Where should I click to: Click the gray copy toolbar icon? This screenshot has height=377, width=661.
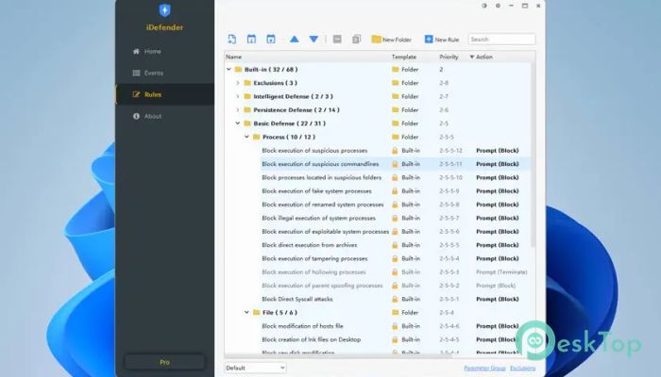(x=356, y=40)
